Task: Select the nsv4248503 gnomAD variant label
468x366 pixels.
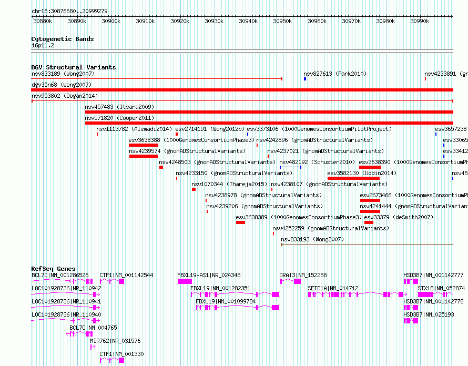Action: (217, 162)
